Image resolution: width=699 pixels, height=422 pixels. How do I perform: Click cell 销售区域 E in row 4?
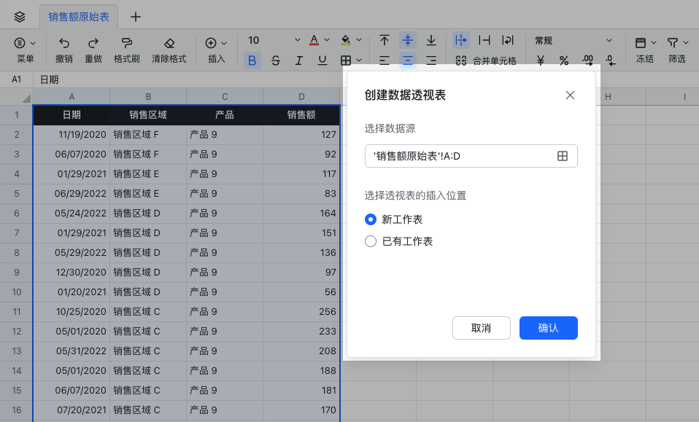148,174
